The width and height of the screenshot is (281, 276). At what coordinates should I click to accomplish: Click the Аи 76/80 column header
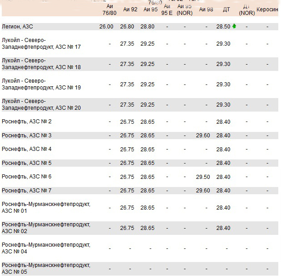(x=109, y=9)
